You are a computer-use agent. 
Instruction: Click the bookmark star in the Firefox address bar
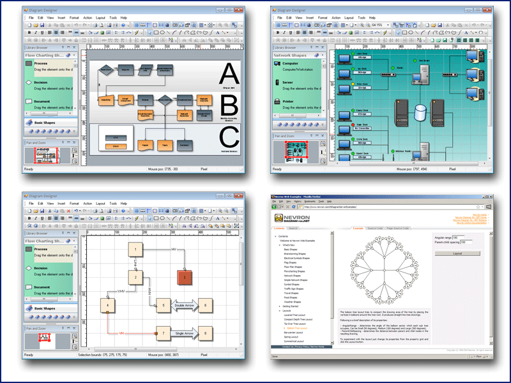point(478,206)
